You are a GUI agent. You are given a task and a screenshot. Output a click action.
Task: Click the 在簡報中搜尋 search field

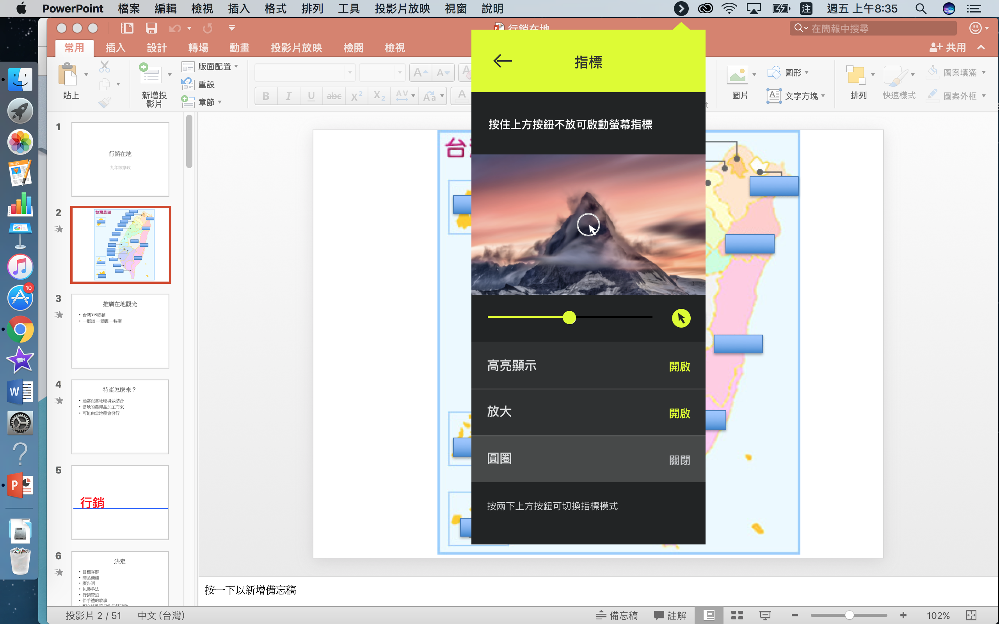click(x=873, y=28)
